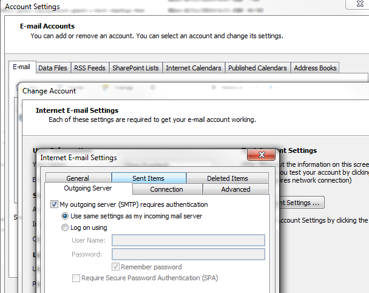Open the General tab
The width and height of the screenshot is (369, 293).
click(78, 178)
